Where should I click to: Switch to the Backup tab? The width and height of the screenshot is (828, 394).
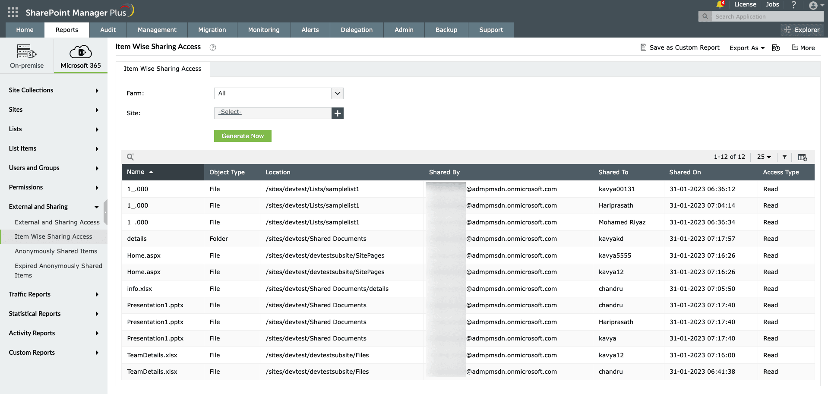pyautogui.click(x=446, y=30)
